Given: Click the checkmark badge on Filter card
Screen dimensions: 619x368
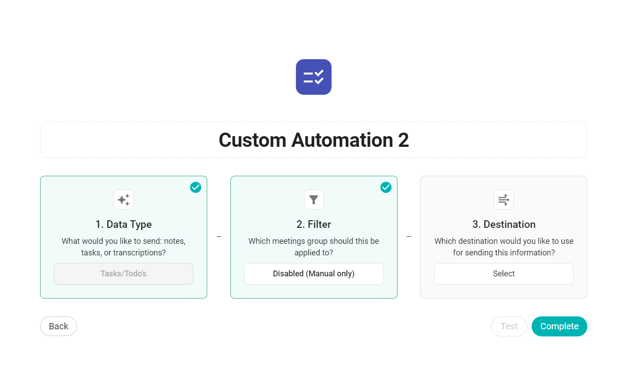Looking at the screenshot, I should point(386,187).
